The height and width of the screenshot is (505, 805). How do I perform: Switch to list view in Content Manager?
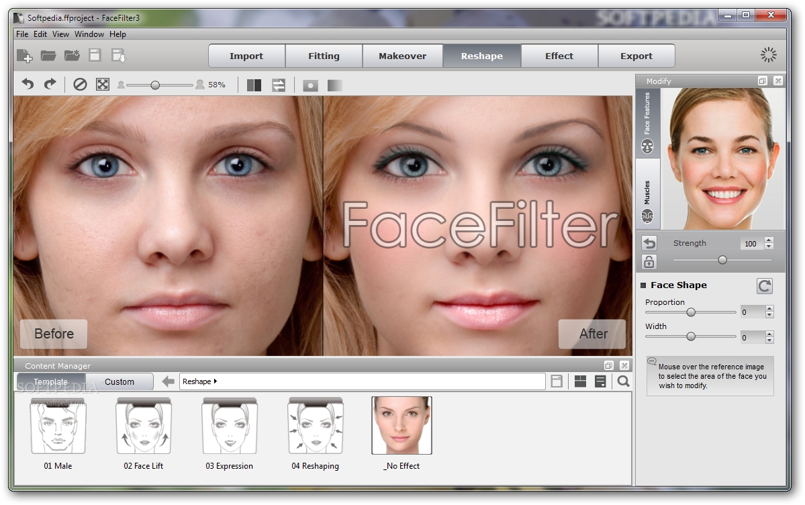click(600, 381)
